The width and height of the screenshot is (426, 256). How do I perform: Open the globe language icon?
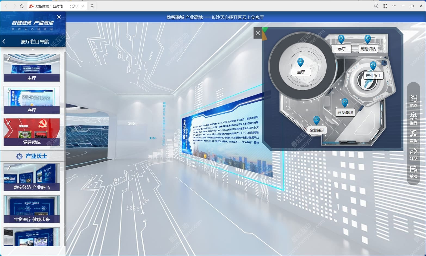coord(385,6)
